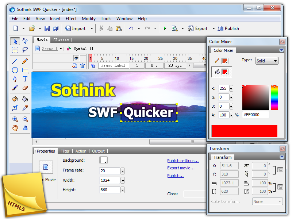This screenshot has height=219, width=292.
Task: Open the Height value dropdown arrow
Action: [x=123, y=190]
